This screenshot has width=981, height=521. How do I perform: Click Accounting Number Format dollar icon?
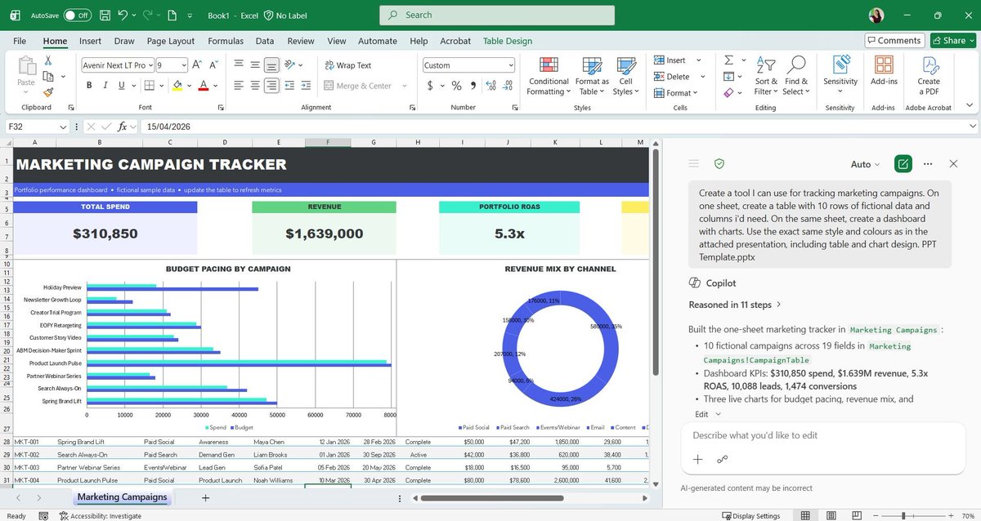tap(431, 86)
